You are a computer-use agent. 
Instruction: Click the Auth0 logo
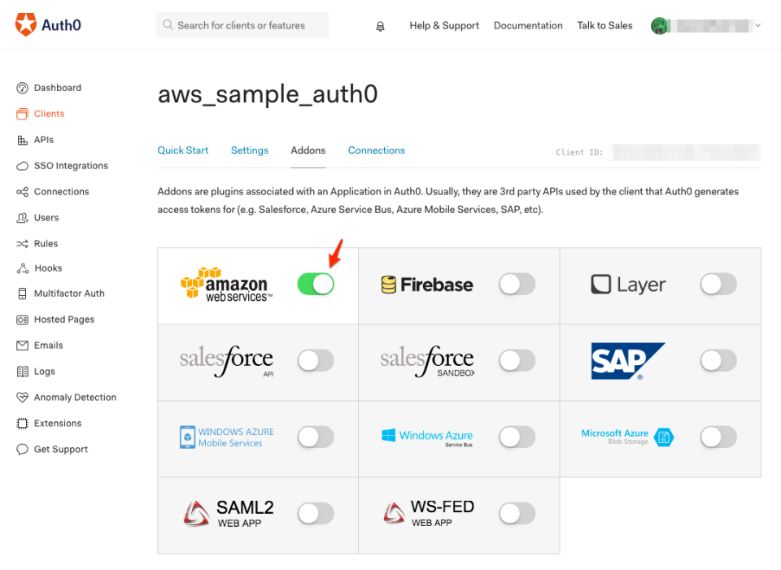point(48,25)
